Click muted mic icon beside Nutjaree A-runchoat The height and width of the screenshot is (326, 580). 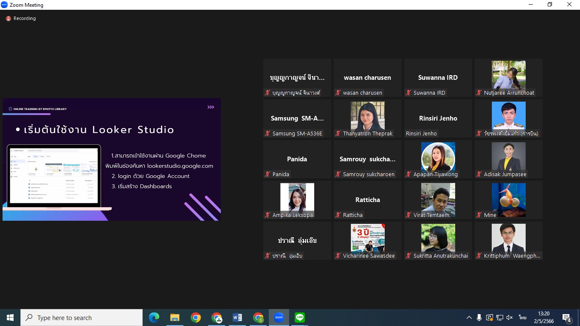(479, 93)
